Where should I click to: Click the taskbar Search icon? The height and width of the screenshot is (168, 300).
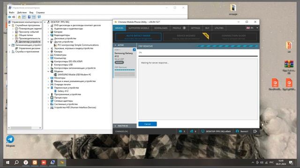(x=17, y=162)
